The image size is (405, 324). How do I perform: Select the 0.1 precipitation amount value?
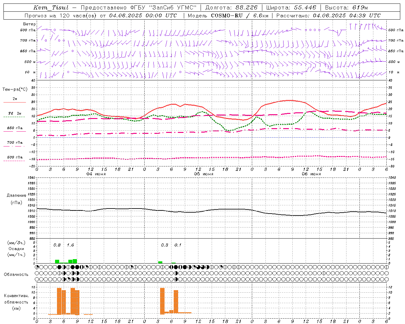[178, 245]
